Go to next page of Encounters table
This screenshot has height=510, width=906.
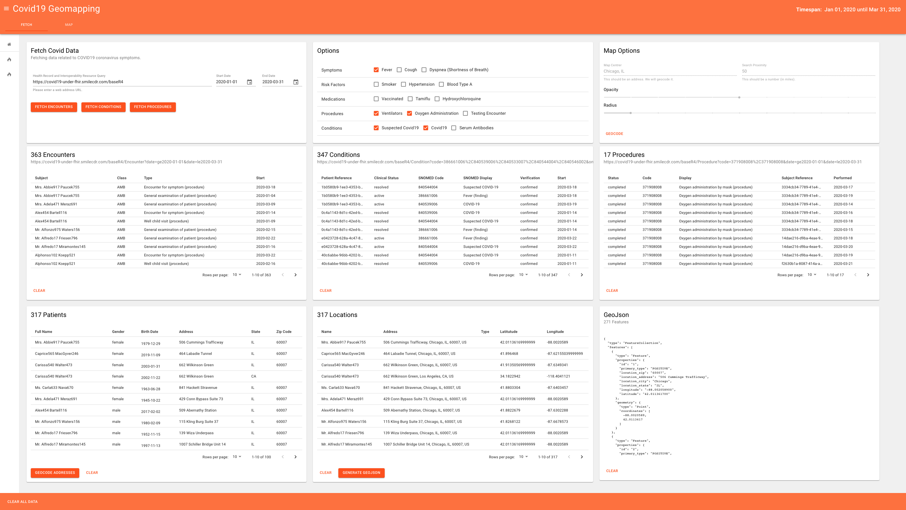point(296,275)
